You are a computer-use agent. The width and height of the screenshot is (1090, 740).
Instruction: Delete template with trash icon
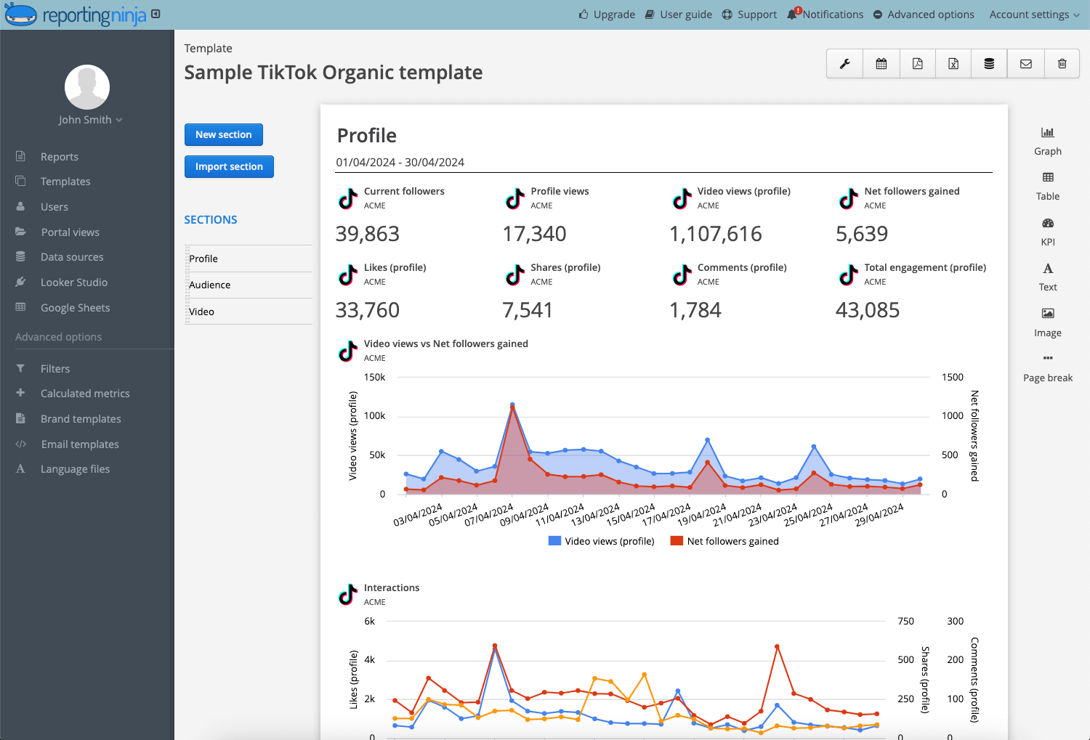point(1062,64)
